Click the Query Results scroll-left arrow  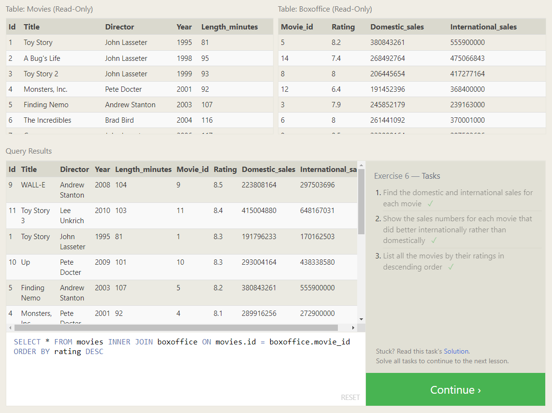(10, 328)
